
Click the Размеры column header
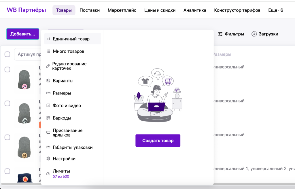pyautogui.click(x=222, y=54)
